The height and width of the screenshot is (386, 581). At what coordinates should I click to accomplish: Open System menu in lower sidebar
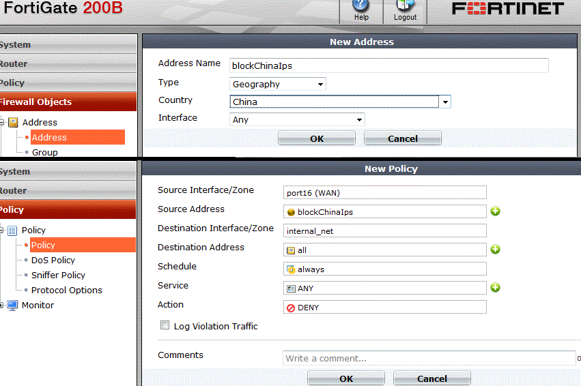tap(68, 171)
